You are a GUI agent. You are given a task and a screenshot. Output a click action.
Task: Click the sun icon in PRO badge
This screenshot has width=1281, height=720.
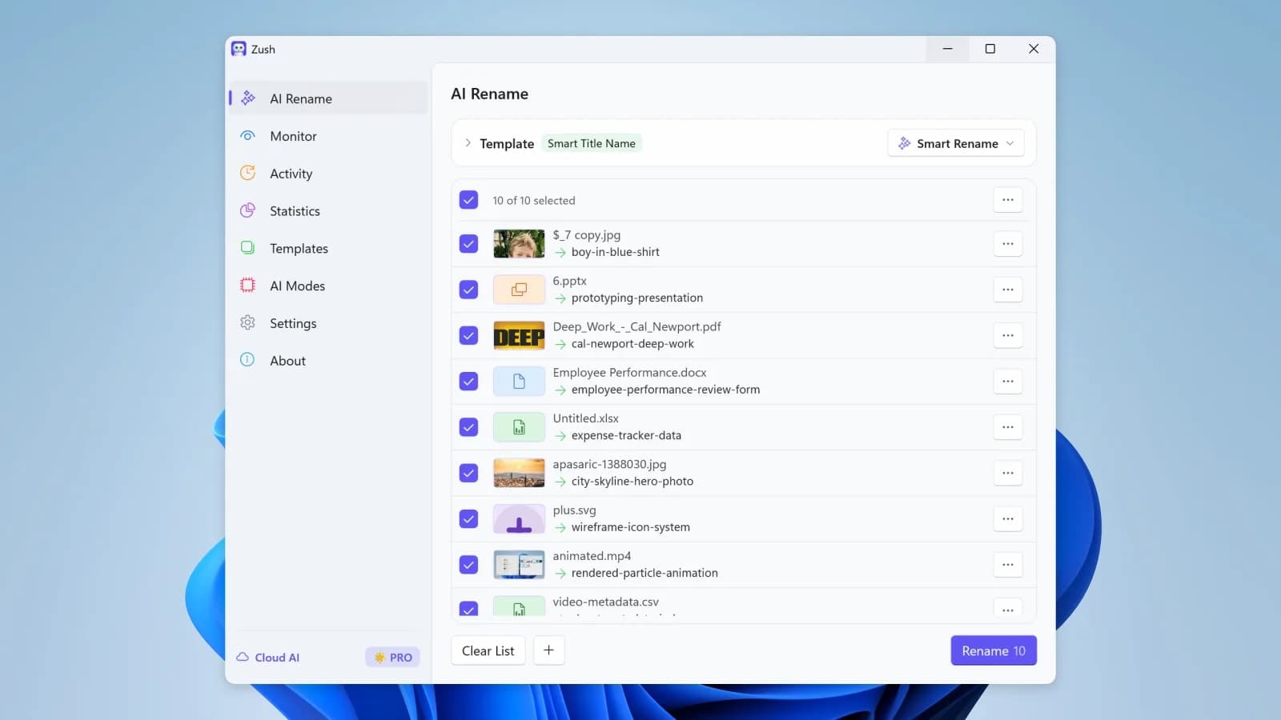point(379,658)
